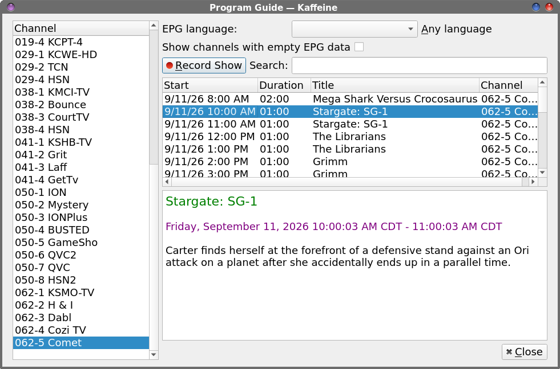Screen dimensions: 560x369
Task: Click the purple window menu orb
Action: coord(11,7)
